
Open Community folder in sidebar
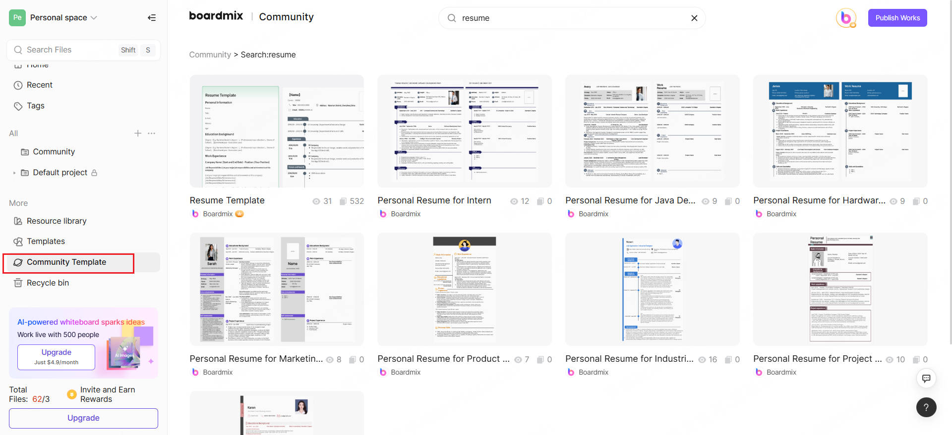click(54, 152)
